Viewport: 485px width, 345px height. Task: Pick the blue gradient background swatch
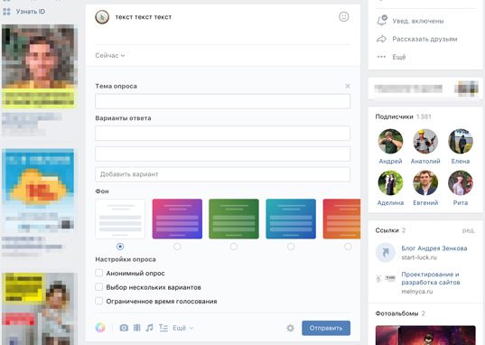(291, 219)
